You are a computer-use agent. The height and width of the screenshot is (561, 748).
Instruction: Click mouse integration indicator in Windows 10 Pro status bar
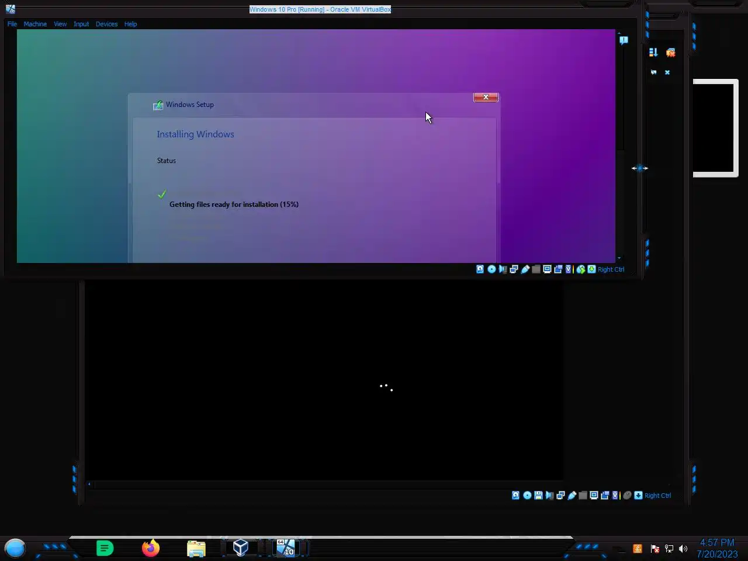[x=581, y=269]
